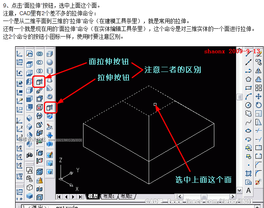Select the Hatch tool

[x=248, y=173]
